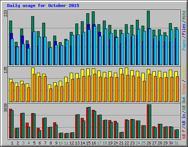The height and width of the screenshot is (147, 188).
Task: Click the title 'Daily usage for October 2015'
Action: point(43,6)
